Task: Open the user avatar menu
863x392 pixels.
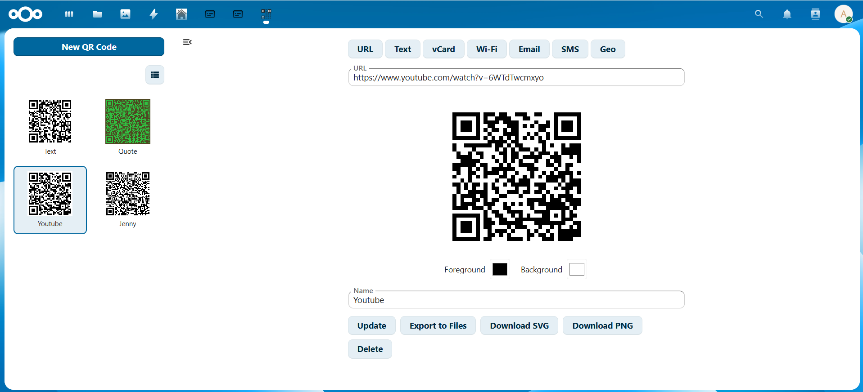Action: point(843,14)
